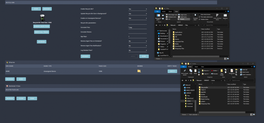Click Empty All Trash button

42,32
